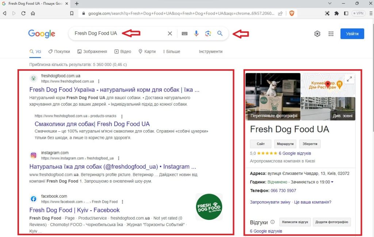Open the on-screen keyboard icon in search bar
Image resolution: width=374 pixels, height=237 pixels.
[184, 33]
